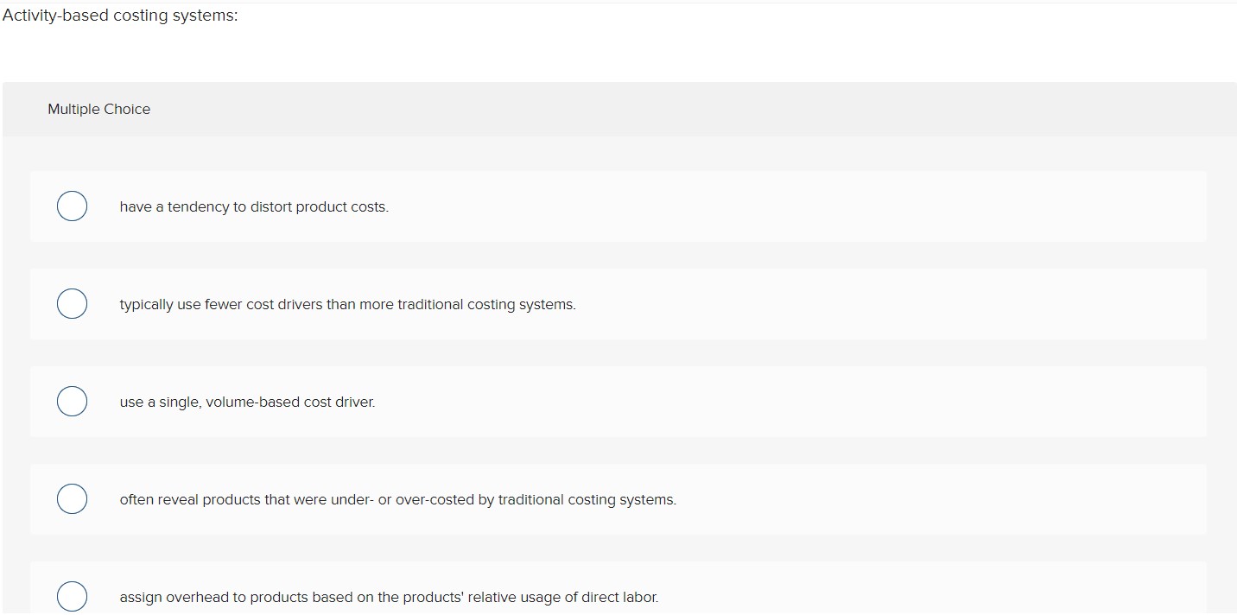Select the radio button for 'use a single, volume-based cost driver'

click(72, 401)
